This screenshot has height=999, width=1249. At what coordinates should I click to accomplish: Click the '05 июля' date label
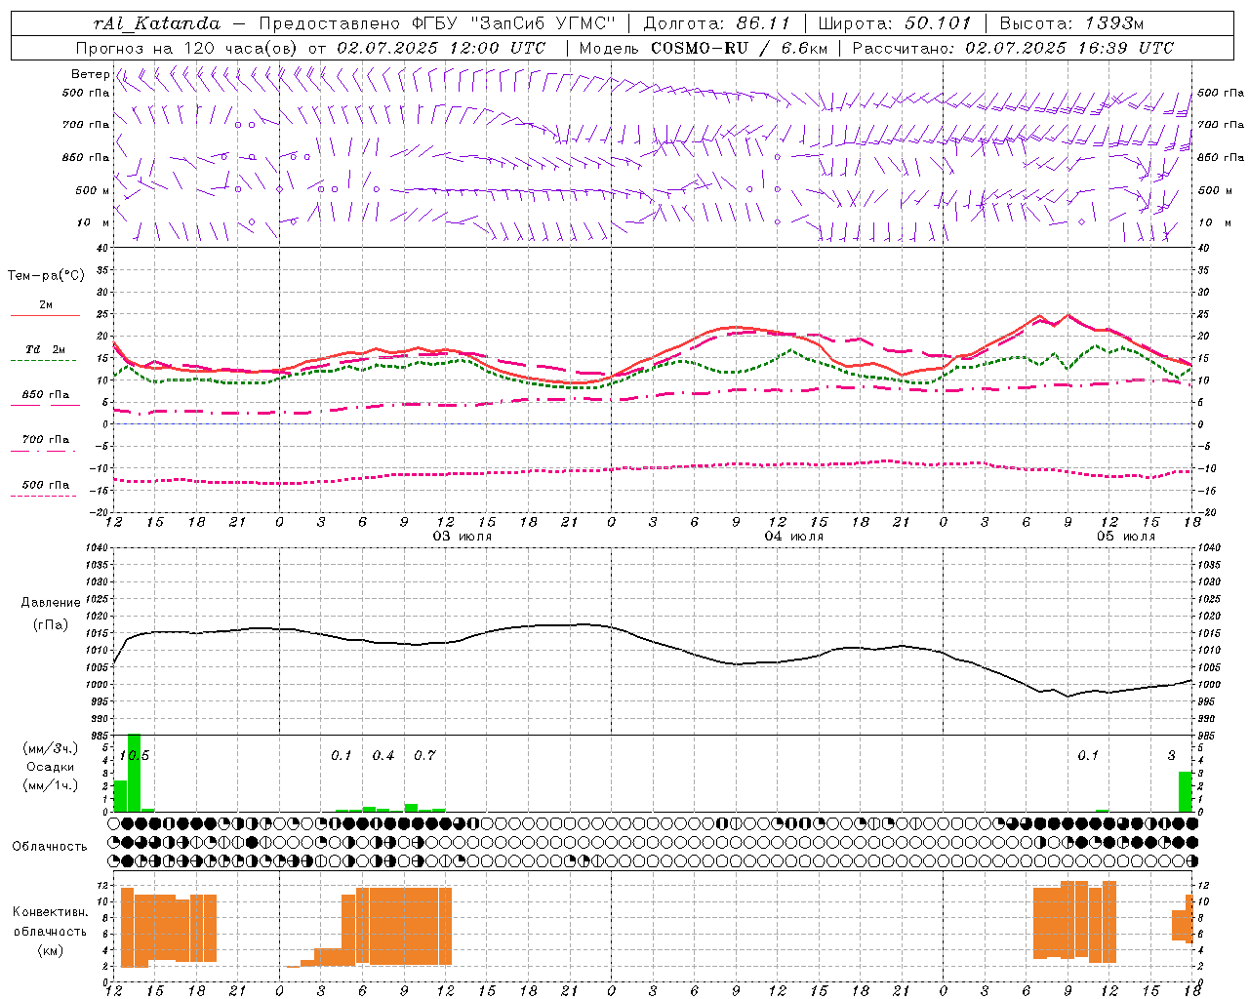1125,537
